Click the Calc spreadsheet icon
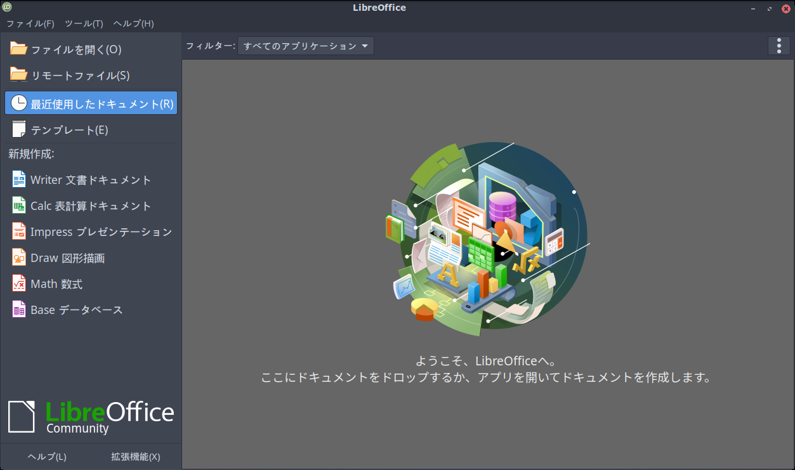795x470 pixels. coord(19,206)
